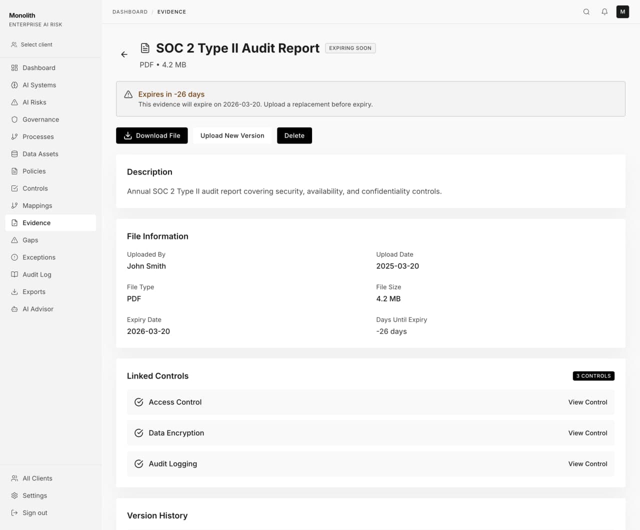The width and height of the screenshot is (640, 530).
Task: Sign out from the sidebar
Action: point(34,512)
